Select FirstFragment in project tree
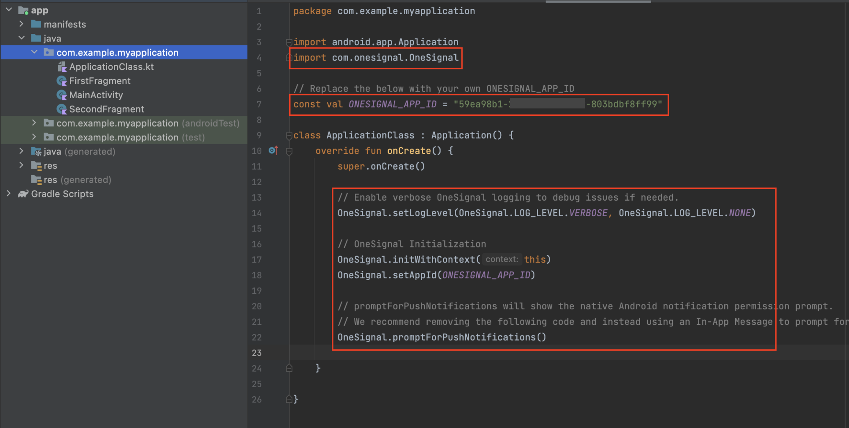The width and height of the screenshot is (849, 428). (100, 81)
